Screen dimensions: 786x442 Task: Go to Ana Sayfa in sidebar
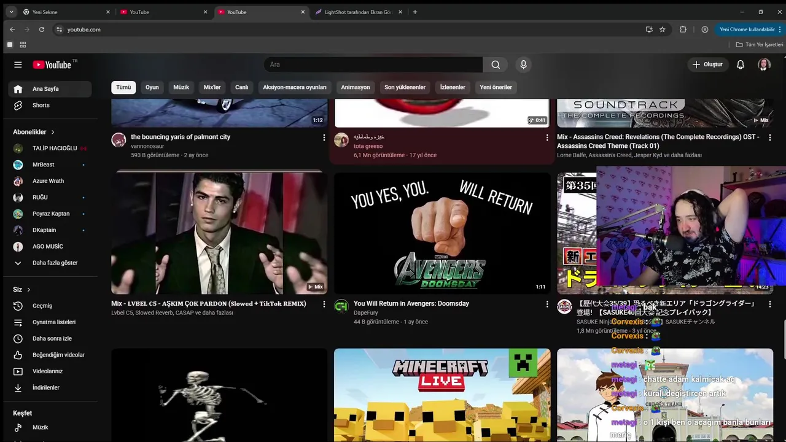point(50,89)
